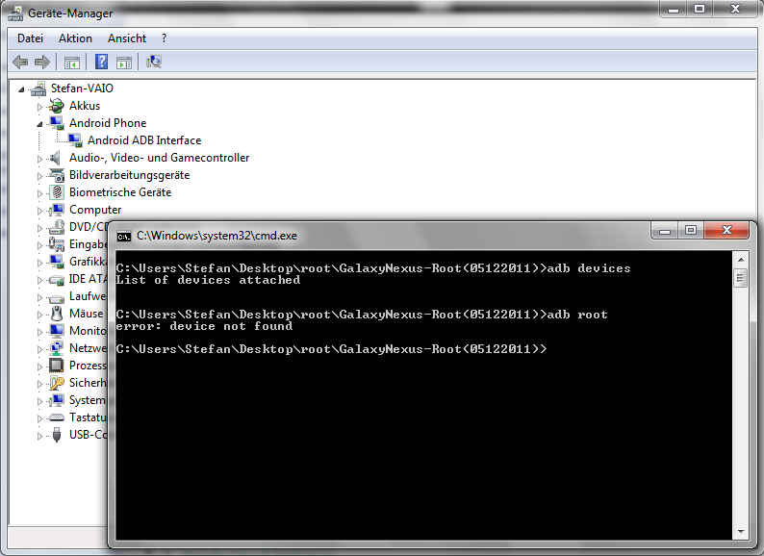The height and width of the screenshot is (556, 764).
Task: Open the Aktion menu
Action: coord(75,38)
